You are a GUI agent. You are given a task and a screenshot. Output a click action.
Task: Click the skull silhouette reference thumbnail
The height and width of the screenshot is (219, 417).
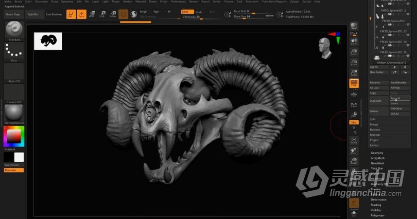(48, 41)
